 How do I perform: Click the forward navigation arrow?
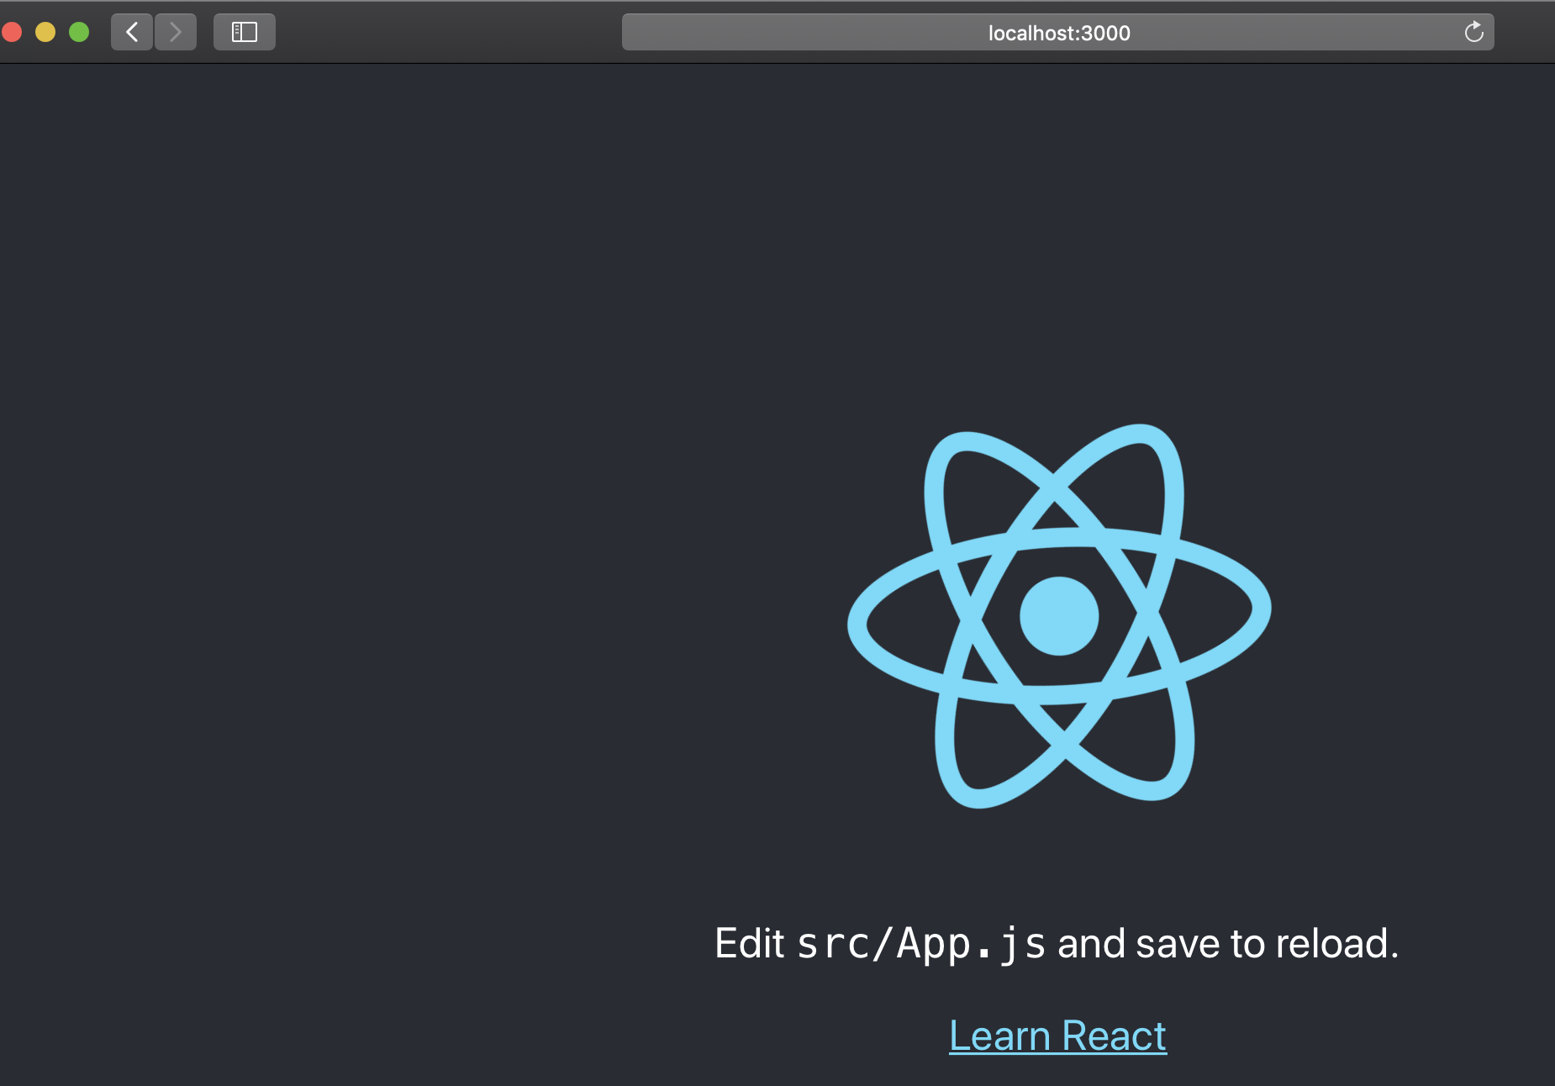(x=175, y=31)
